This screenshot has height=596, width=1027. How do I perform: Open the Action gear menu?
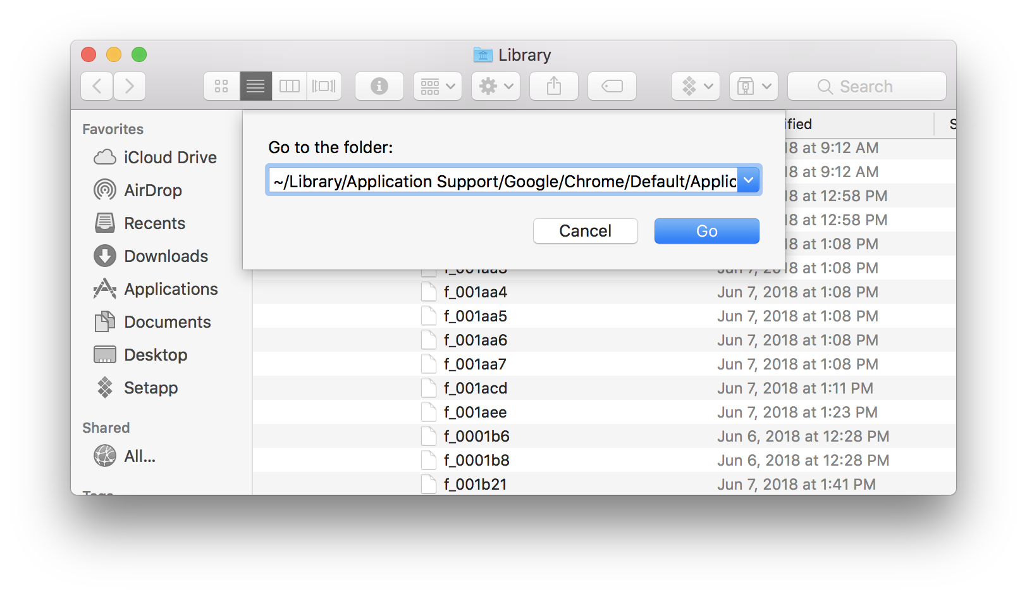(x=495, y=86)
